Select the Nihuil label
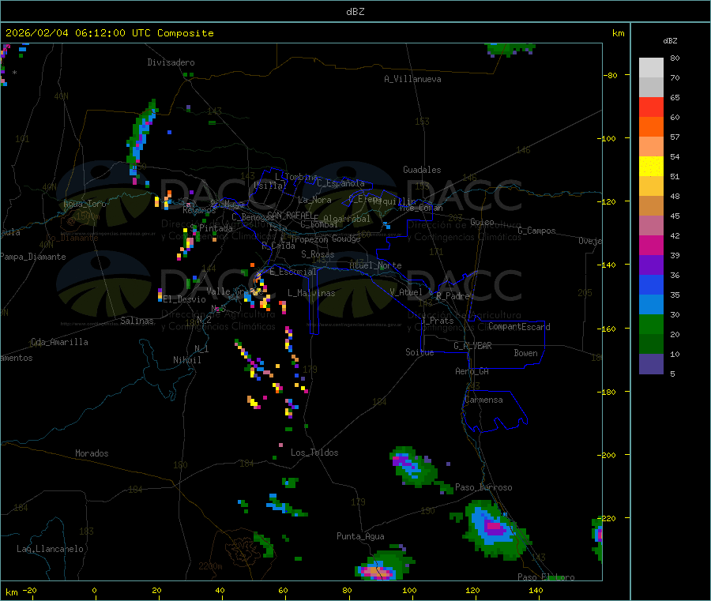Screen dimensions: 711x601 (186, 360)
